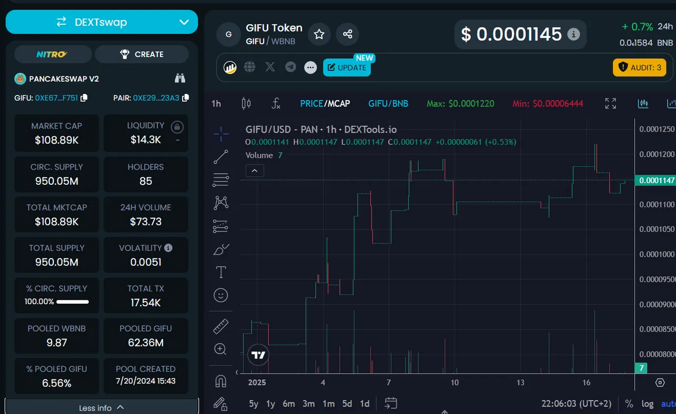The height and width of the screenshot is (414, 676).
Task: Click the chart overlay toolbar icon
Action: [x=643, y=103]
